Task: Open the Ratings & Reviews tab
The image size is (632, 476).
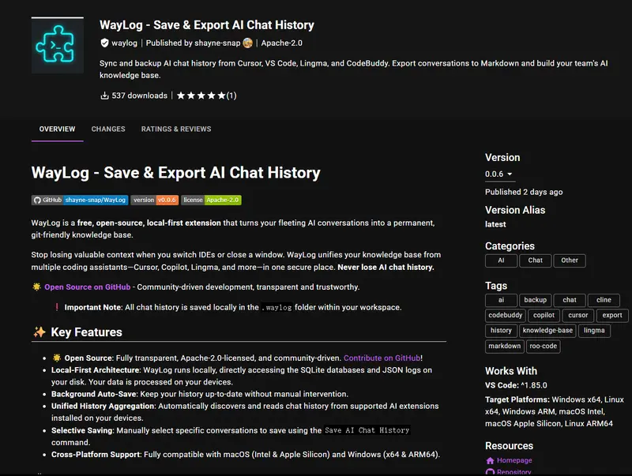Action: pyautogui.click(x=176, y=129)
